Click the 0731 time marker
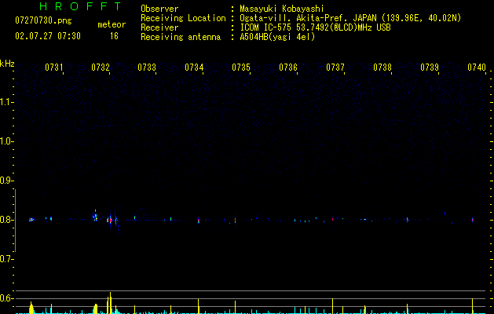The image size is (494, 314). [54, 67]
